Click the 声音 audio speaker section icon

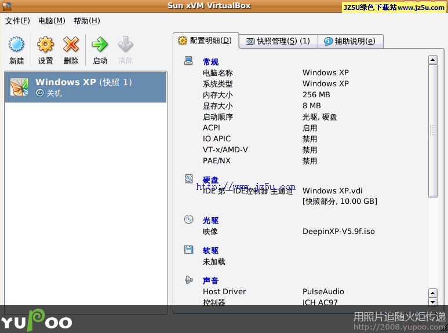pos(188,280)
